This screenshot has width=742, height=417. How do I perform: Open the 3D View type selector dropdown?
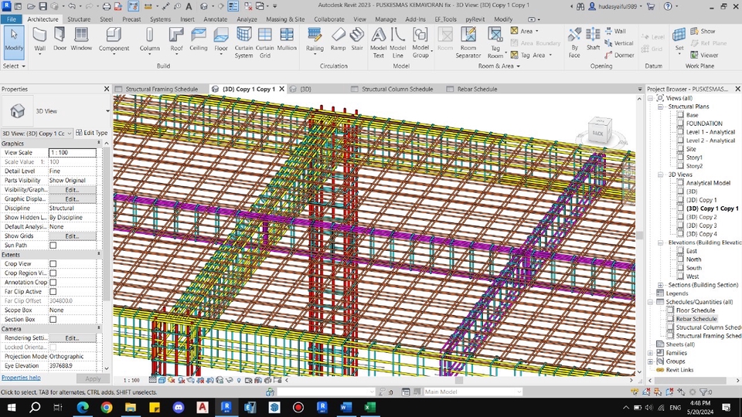107,111
